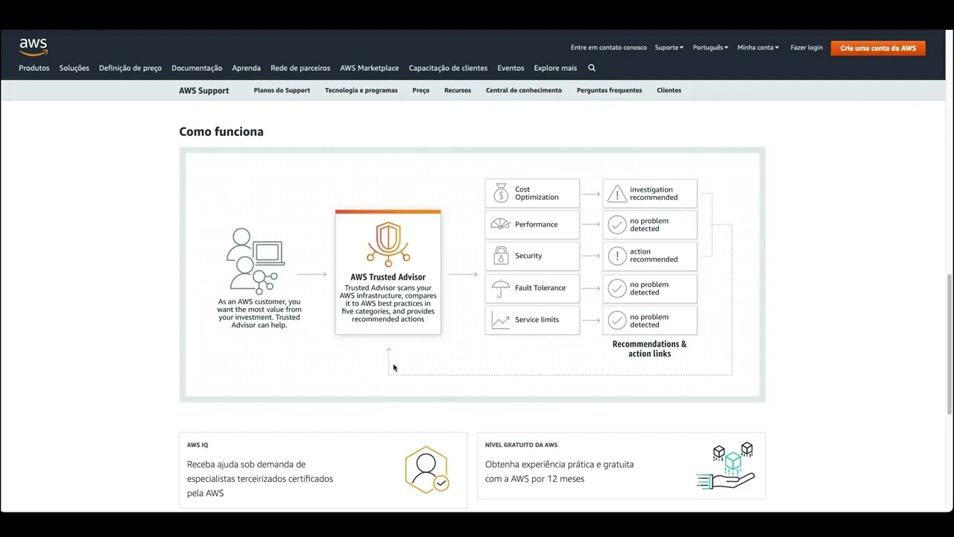954x537 pixels.
Task: Open the Documentação menu
Action: [197, 68]
